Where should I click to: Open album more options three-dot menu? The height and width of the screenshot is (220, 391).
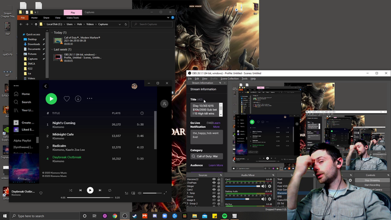click(90, 98)
